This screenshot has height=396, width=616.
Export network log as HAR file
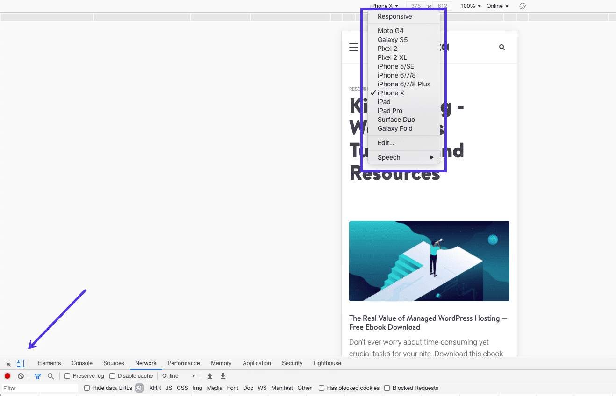223,375
